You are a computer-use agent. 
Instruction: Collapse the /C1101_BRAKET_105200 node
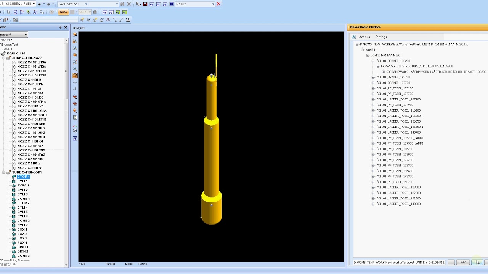click(x=373, y=61)
